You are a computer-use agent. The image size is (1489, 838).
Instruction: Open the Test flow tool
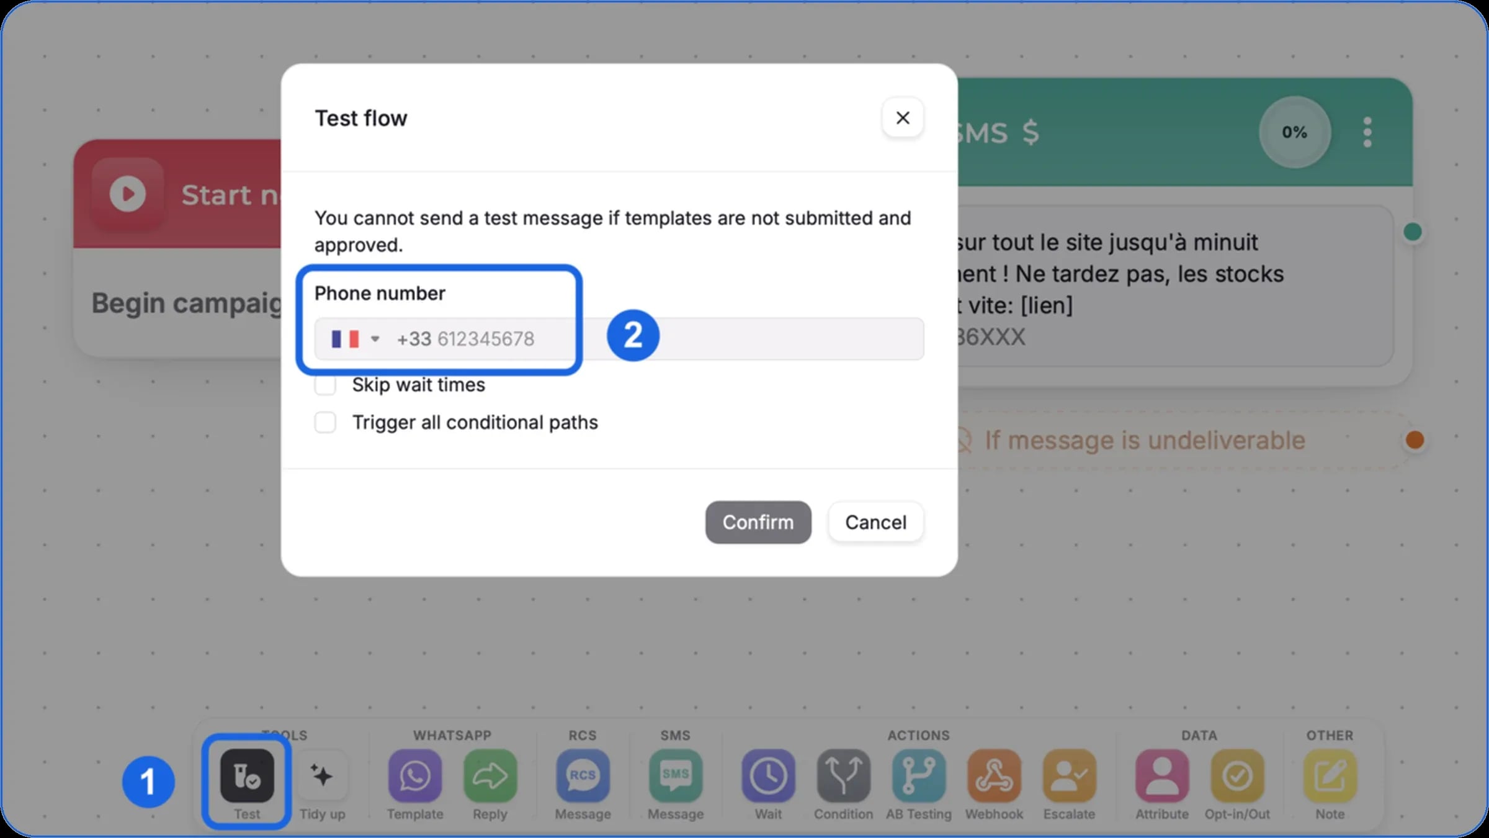click(x=247, y=776)
